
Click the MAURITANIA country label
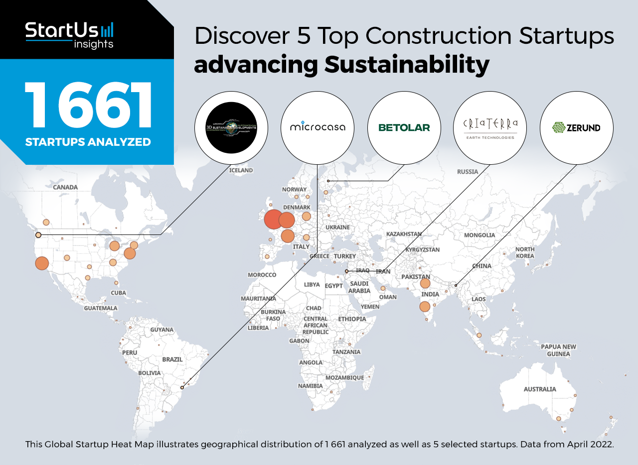click(258, 299)
